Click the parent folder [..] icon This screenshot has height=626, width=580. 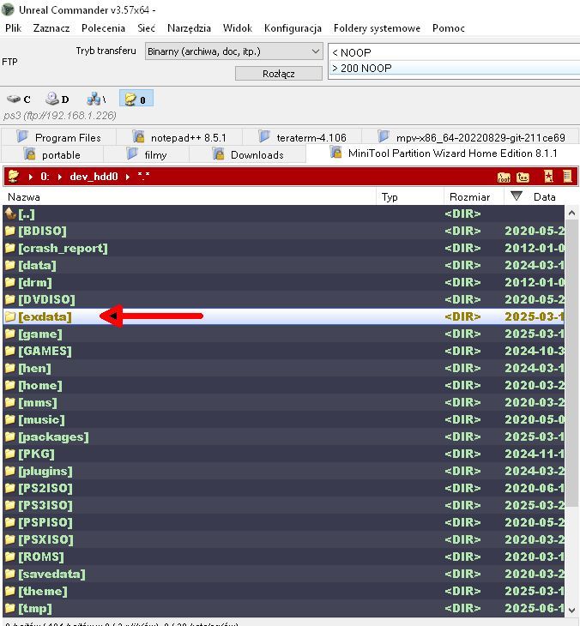click(10, 214)
